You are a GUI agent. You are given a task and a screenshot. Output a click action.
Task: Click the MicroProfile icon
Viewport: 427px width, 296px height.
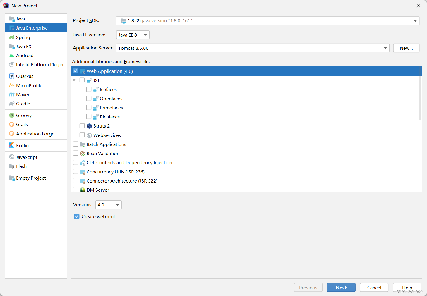pos(12,85)
